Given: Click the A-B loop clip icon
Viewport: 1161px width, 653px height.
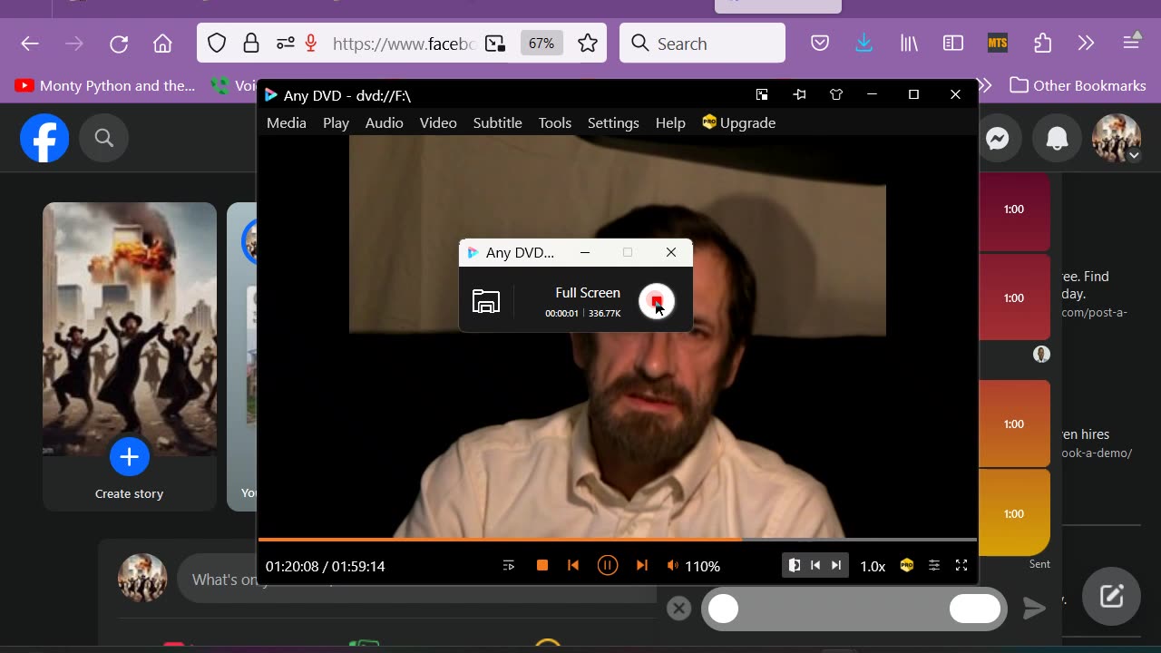Looking at the screenshot, I should 795,565.
